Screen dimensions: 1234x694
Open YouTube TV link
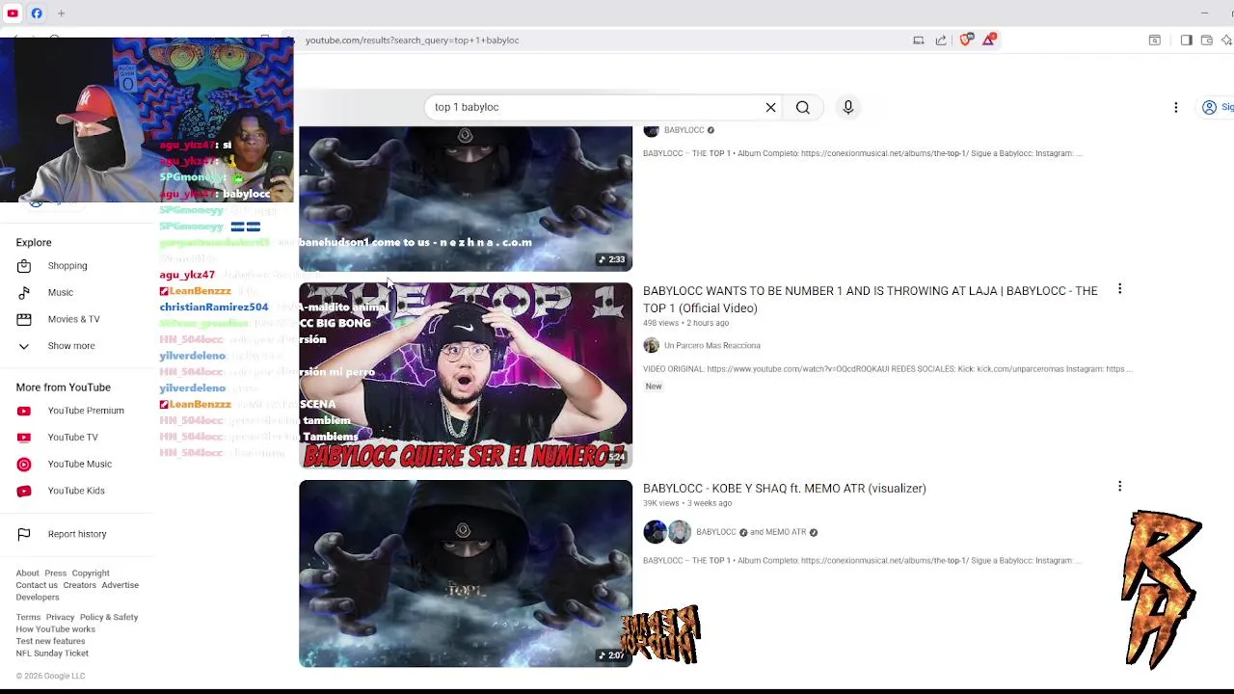(72, 438)
